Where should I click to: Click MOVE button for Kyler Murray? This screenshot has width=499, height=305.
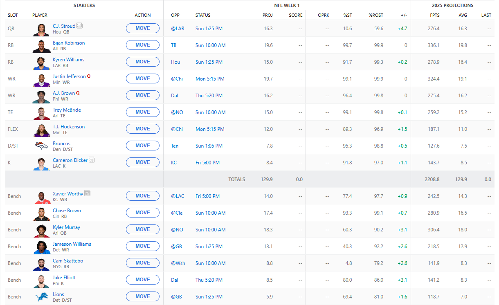point(143,229)
